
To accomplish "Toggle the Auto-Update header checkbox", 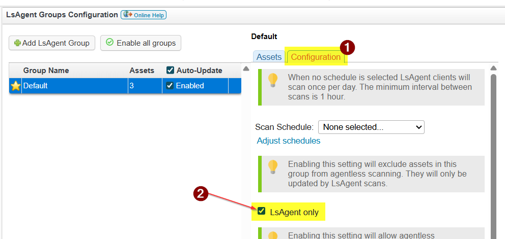I will [x=171, y=71].
